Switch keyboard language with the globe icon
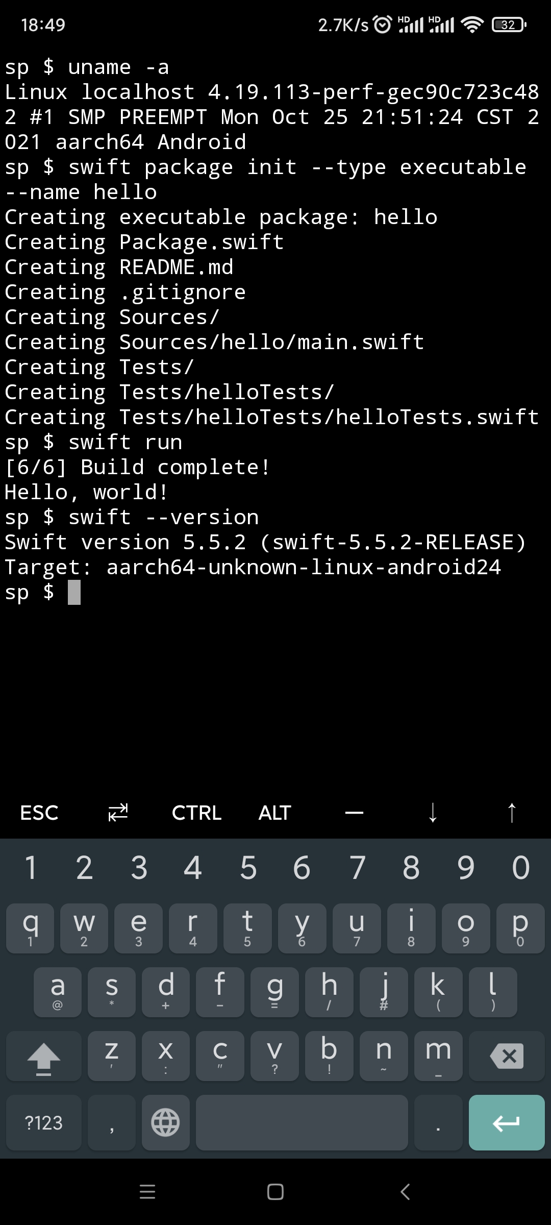551x1225 pixels. pyautogui.click(x=165, y=1122)
